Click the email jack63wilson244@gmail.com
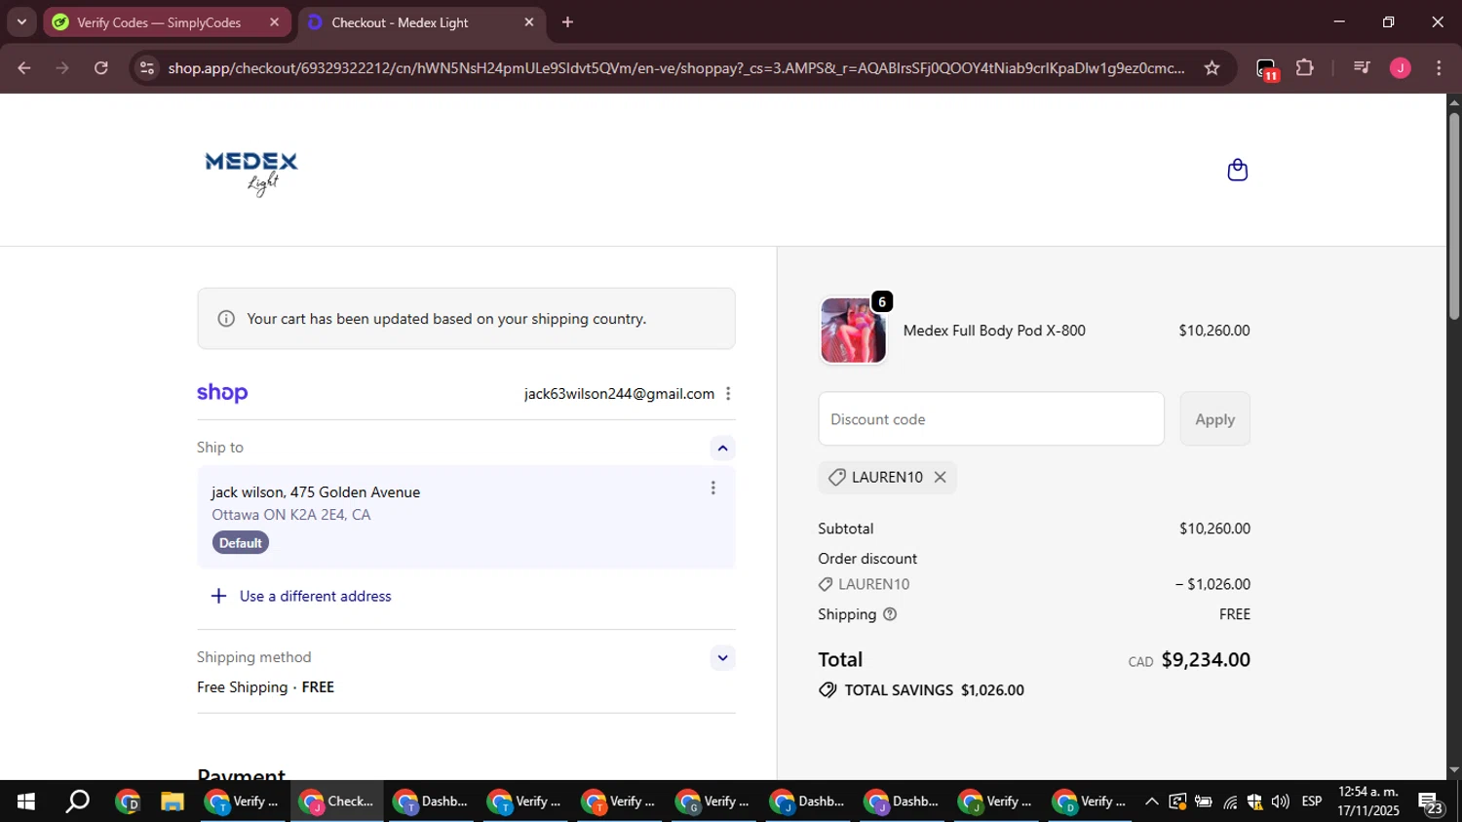Viewport: 1462px width, 822px height. coord(619,394)
